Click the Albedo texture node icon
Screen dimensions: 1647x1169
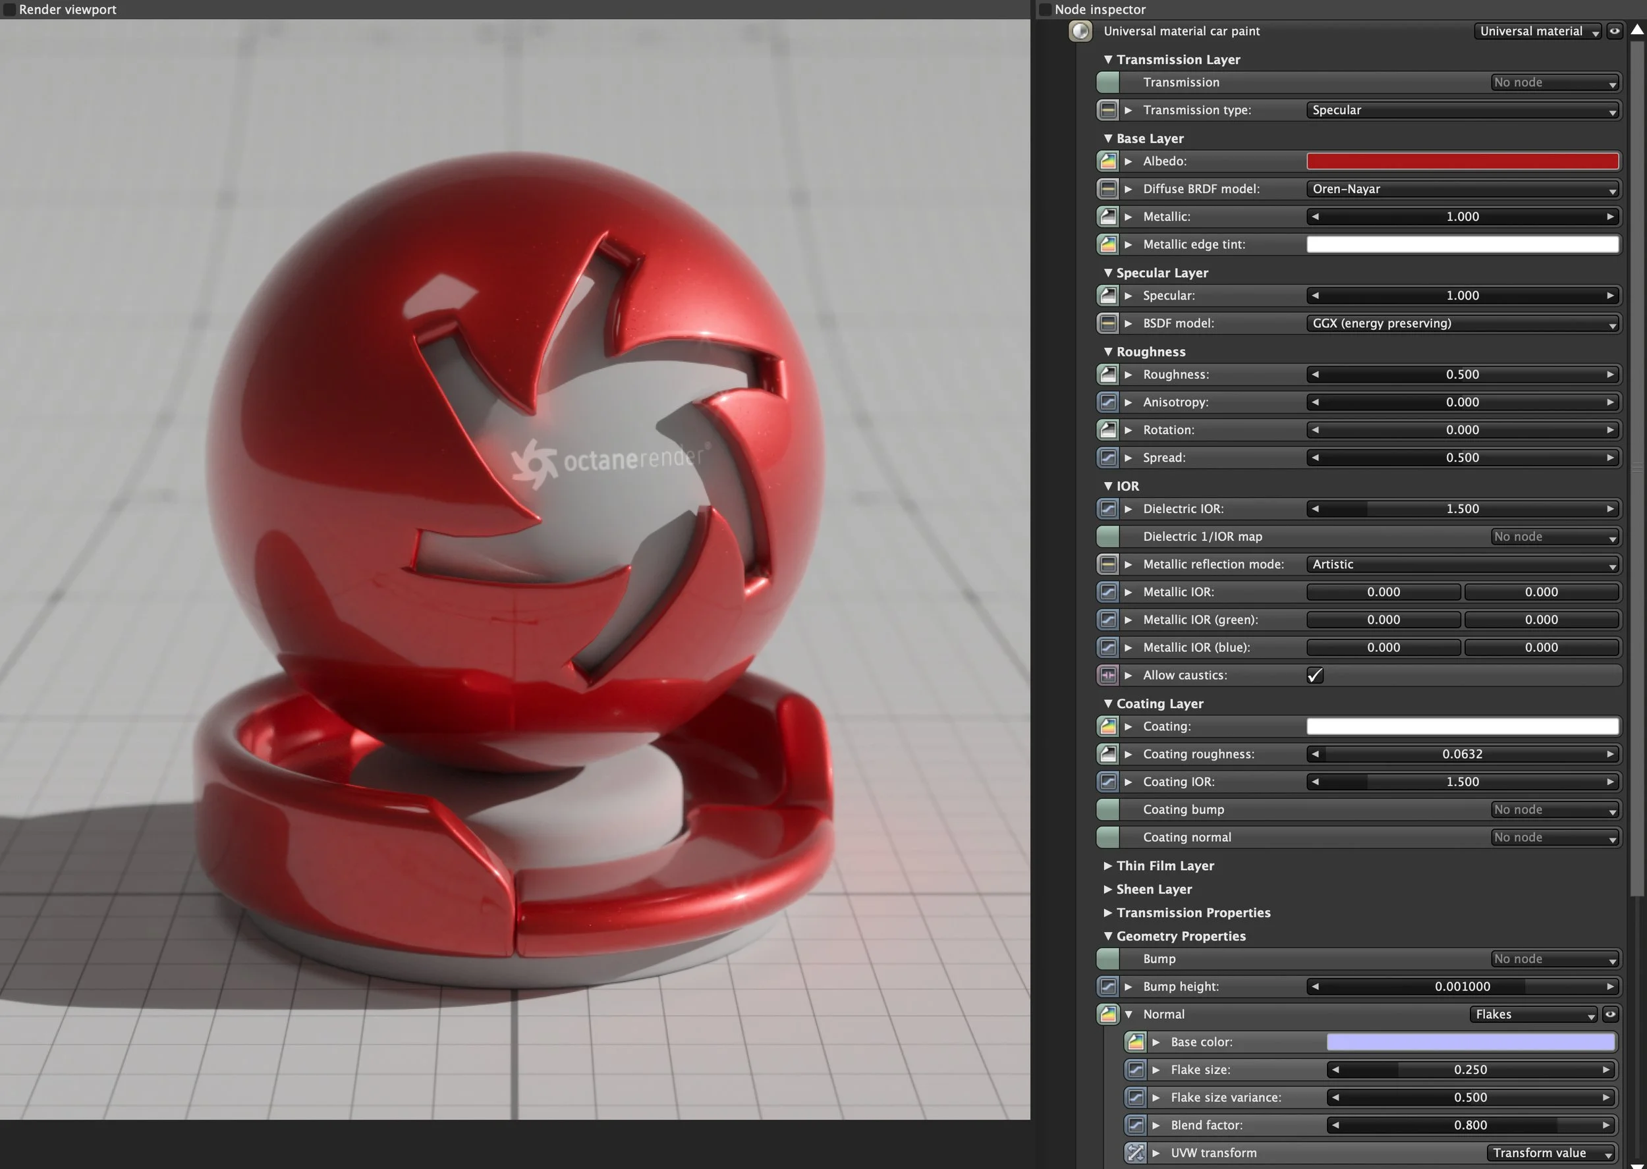point(1108,161)
